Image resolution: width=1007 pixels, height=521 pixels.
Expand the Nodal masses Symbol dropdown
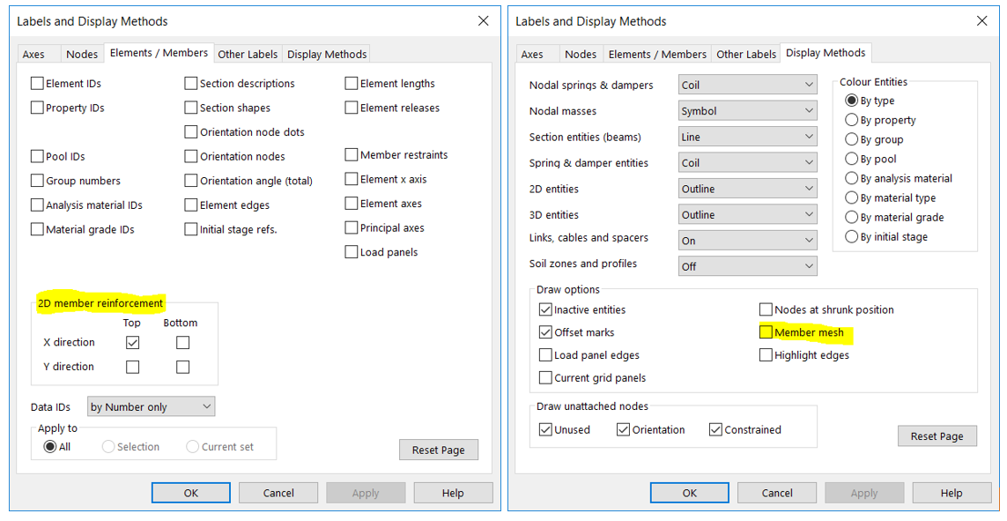(x=747, y=111)
